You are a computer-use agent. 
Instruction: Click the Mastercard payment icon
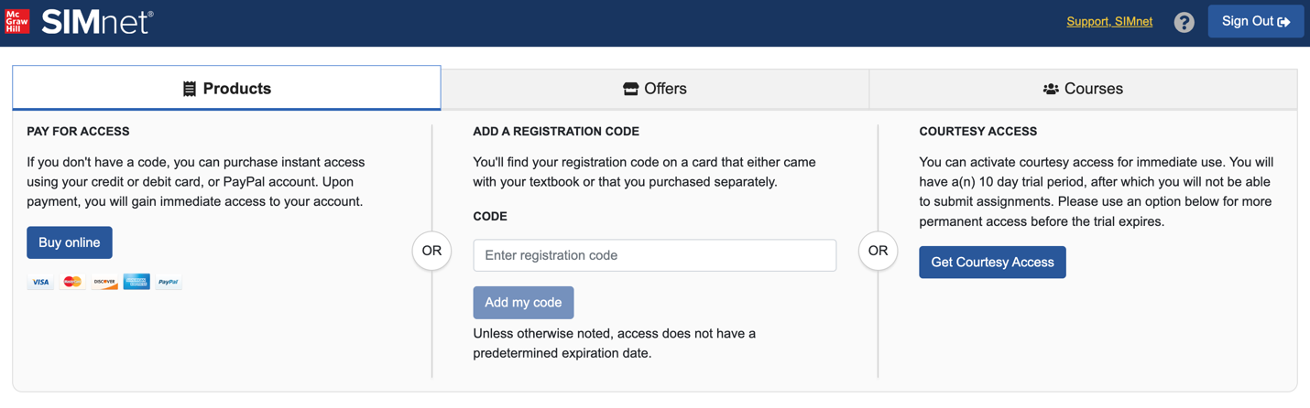[72, 282]
